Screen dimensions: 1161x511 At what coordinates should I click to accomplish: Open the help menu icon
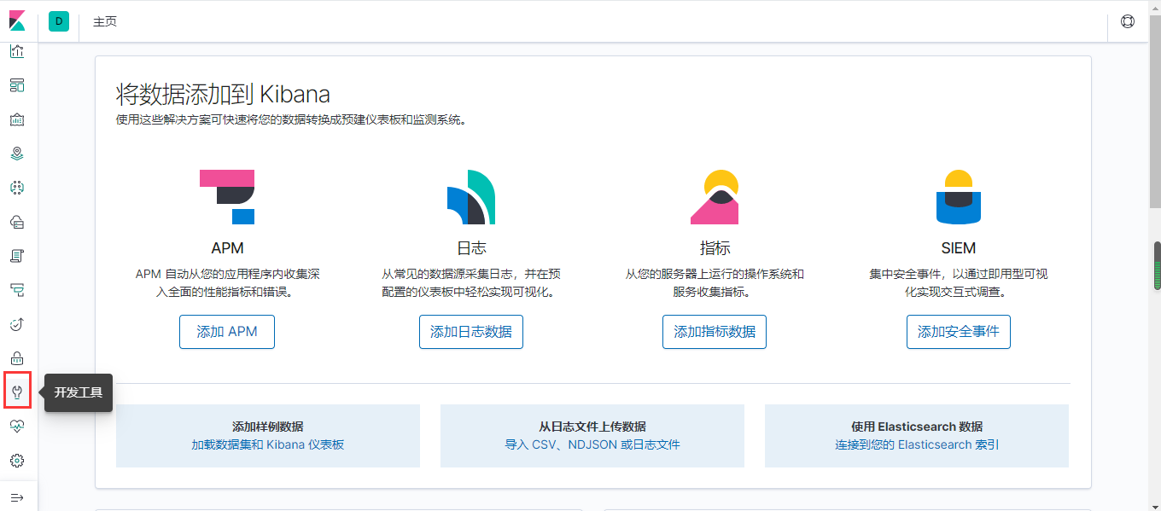(x=1128, y=21)
